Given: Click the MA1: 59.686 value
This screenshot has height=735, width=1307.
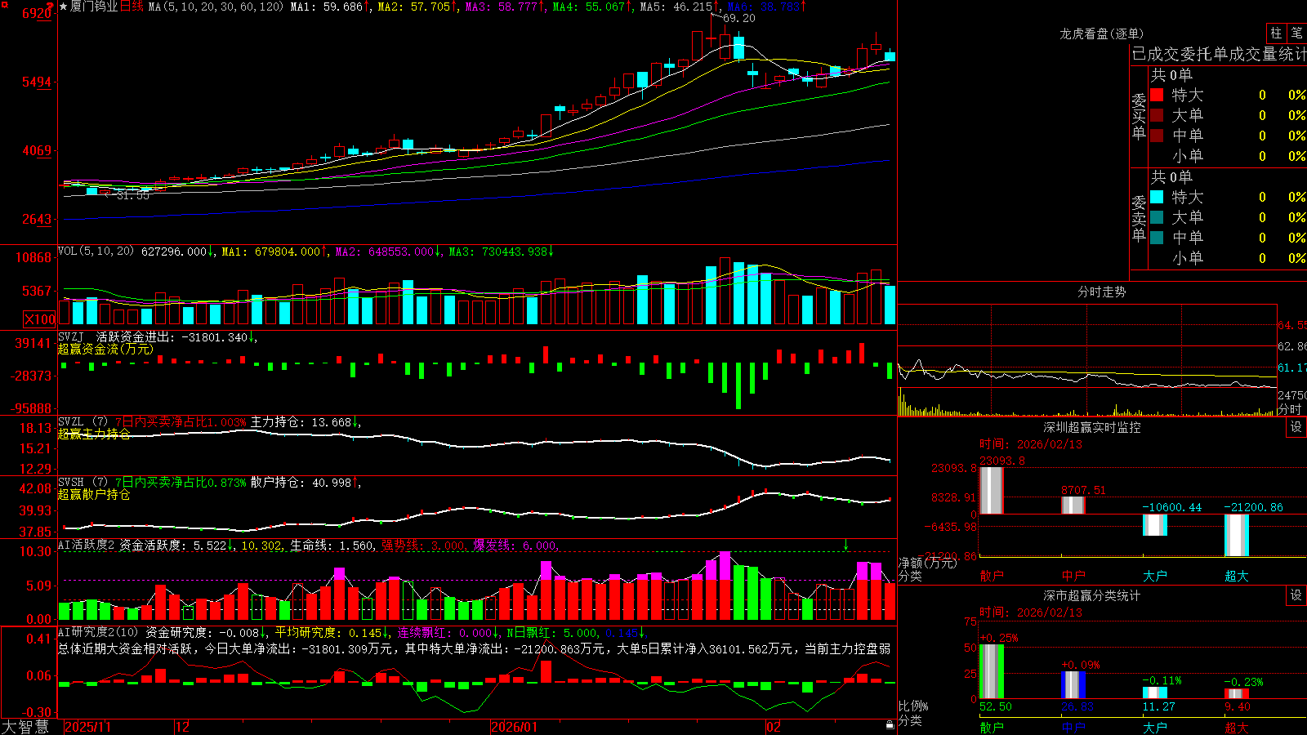Looking at the screenshot, I should (x=327, y=7).
